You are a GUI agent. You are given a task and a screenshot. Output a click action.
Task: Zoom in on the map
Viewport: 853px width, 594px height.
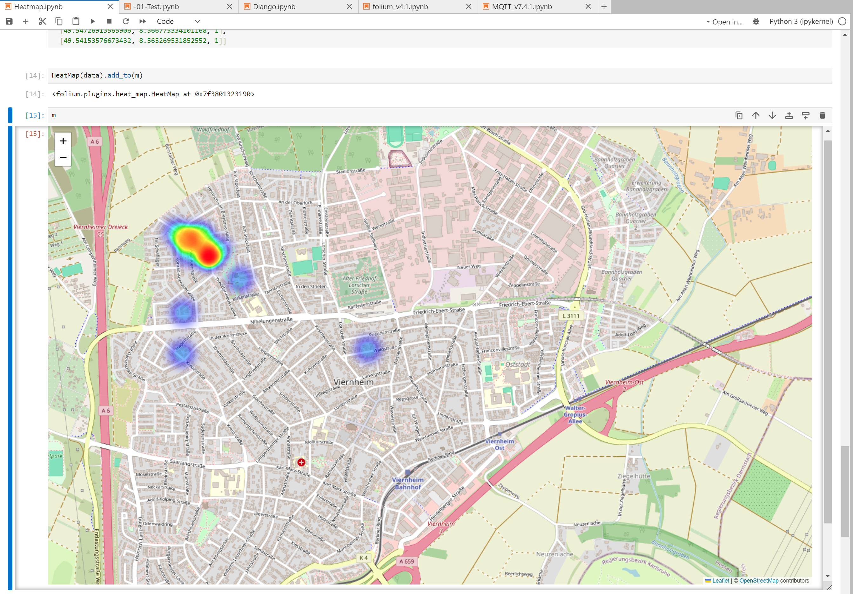pyautogui.click(x=63, y=141)
